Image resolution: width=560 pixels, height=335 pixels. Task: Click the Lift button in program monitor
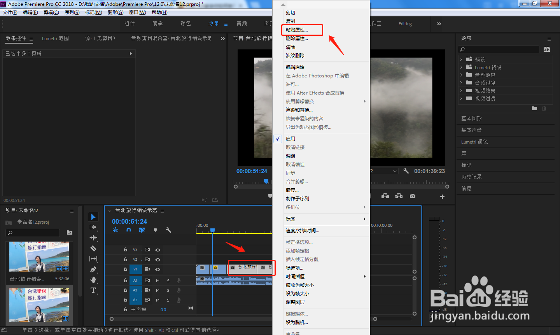385,196
